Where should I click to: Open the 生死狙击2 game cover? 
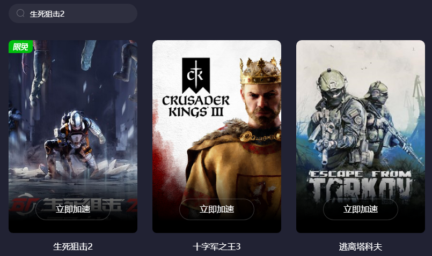pyautogui.click(x=73, y=137)
